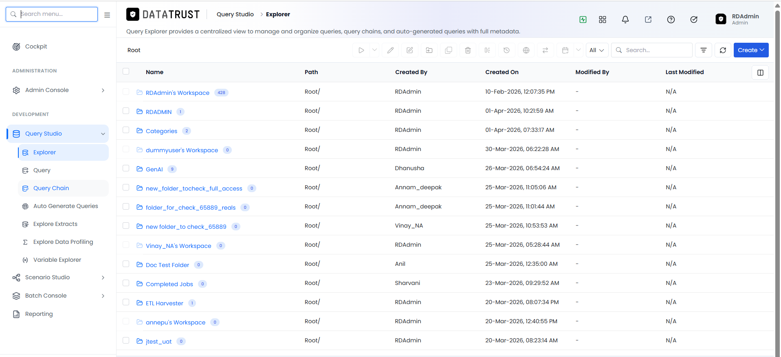Open Explore Extracts menu item
The width and height of the screenshot is (781, 357).
point(63,224)
